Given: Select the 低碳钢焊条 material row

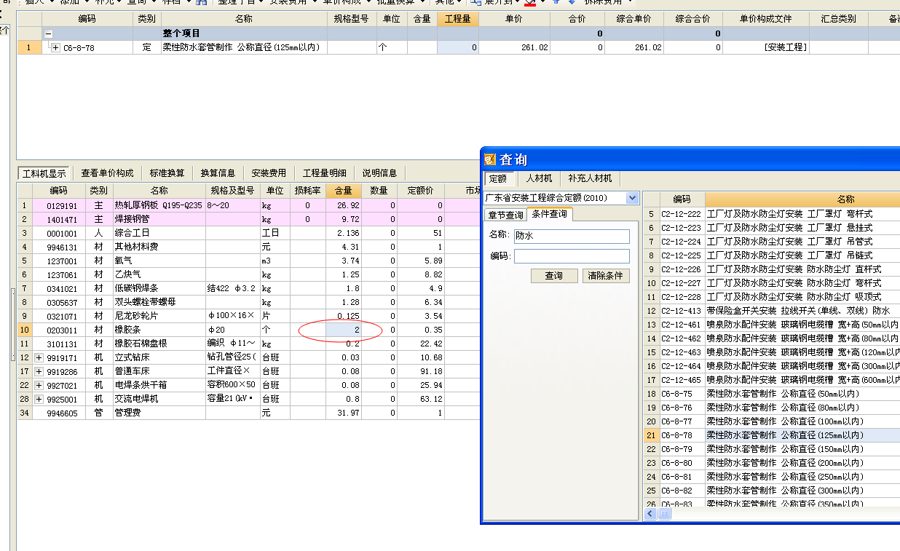Looking at the screenshot, I should point(248,288).
